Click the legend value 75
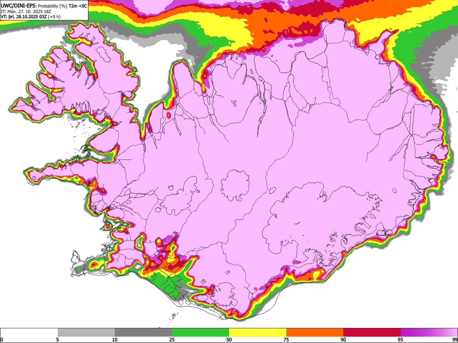Viewport: 458px width, 343px height. tap(286, 339)
